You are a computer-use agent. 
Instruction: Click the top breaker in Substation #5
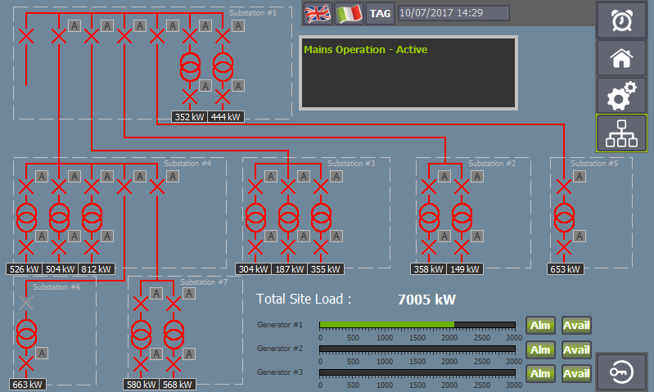point(564,187)
